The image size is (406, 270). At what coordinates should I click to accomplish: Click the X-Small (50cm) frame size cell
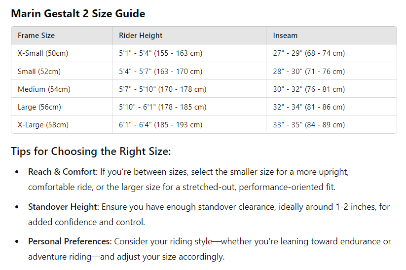pyautogui.click(x=43, y=53)
